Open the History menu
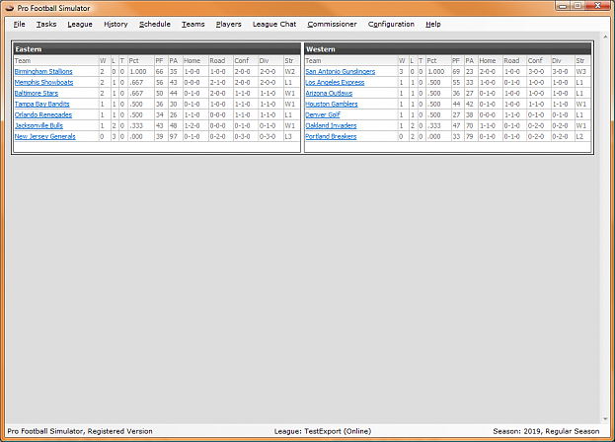Screen dimensions: 615x442 115,24
